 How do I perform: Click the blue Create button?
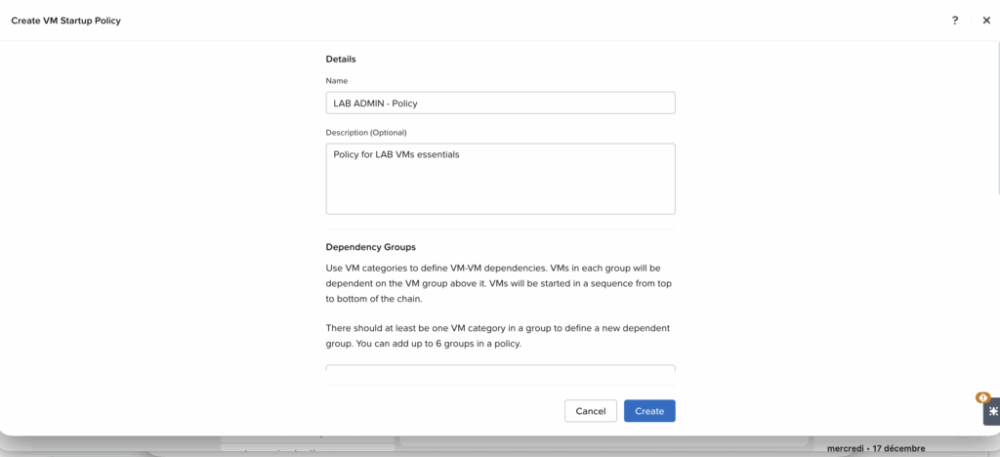pos(649,411)
